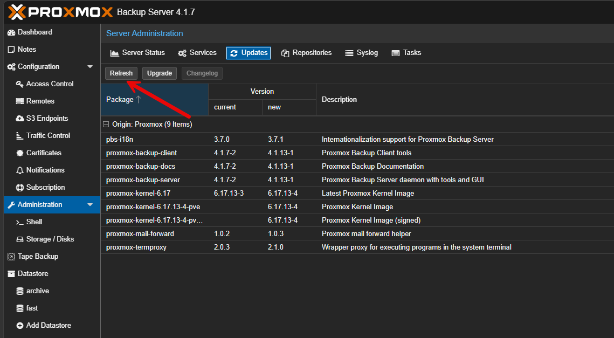Open Dashboard in the sidebar
Viewport: 614px width, 338px height.
click(52, 32)
